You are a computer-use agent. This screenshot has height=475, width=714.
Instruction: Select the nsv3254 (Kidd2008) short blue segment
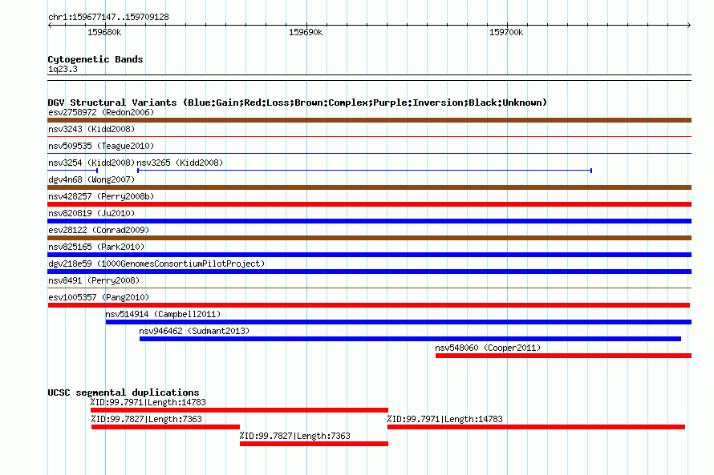pos(72,171)
